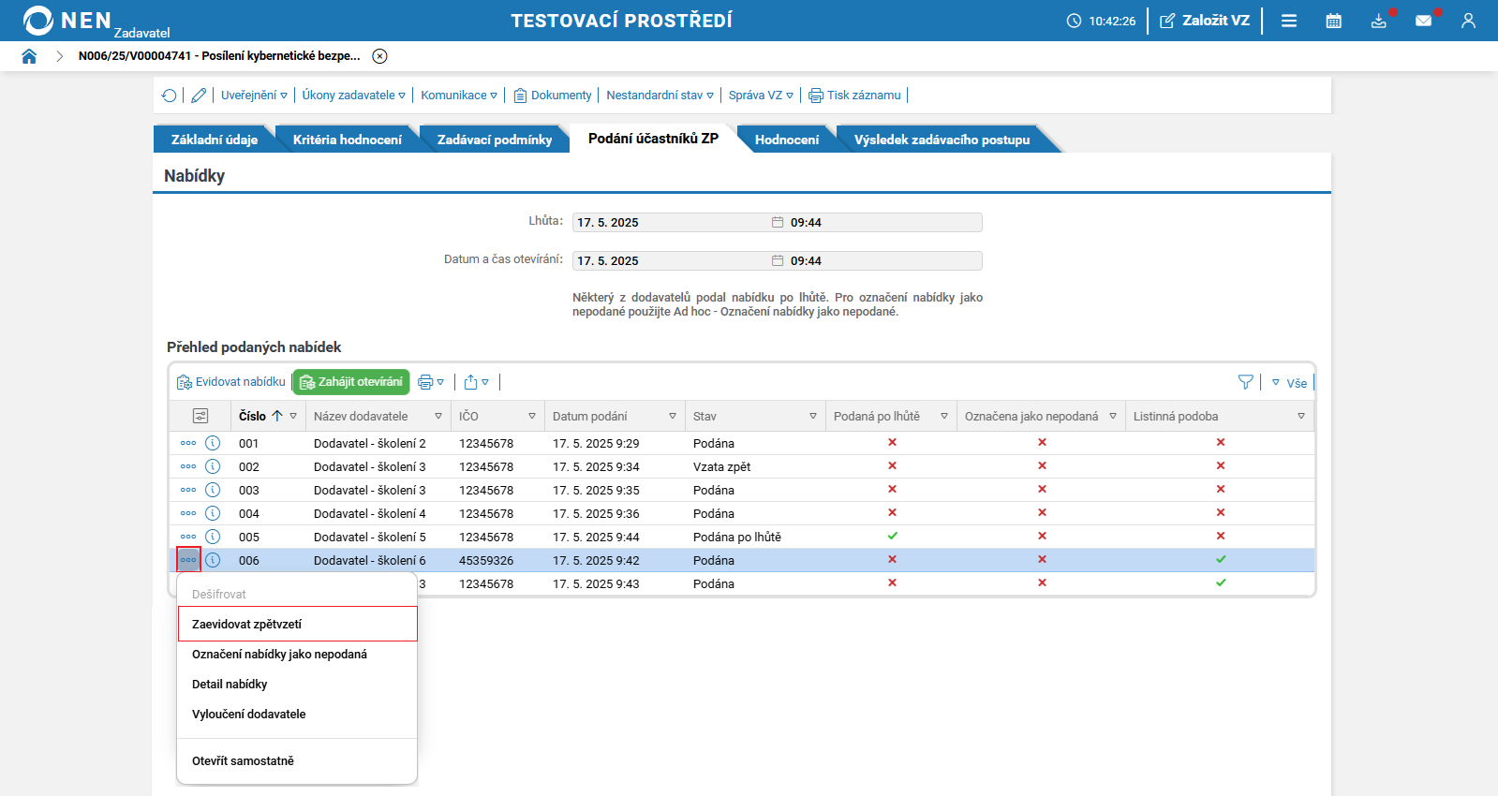Screen dimensions: 1498x796
Task: Click the pencil edit icon
Action: (x=199, y=96)
